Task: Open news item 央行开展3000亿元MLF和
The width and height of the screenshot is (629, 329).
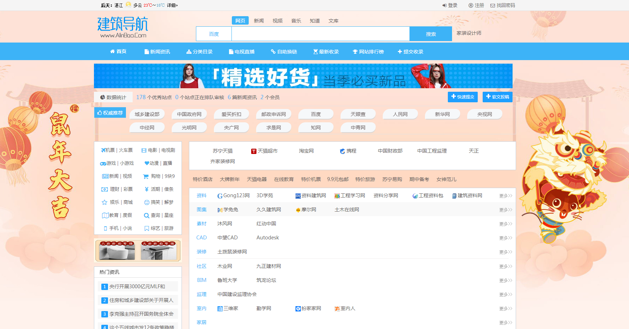Action: [137, 286]
